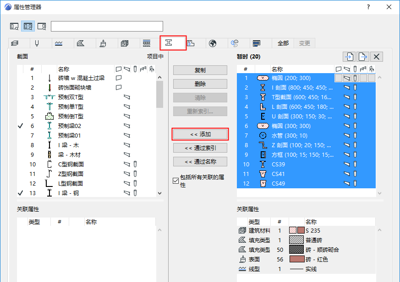Select row 预制双T型
The height and width of the screenshot is (282, 400).
(x=87, y=97)
